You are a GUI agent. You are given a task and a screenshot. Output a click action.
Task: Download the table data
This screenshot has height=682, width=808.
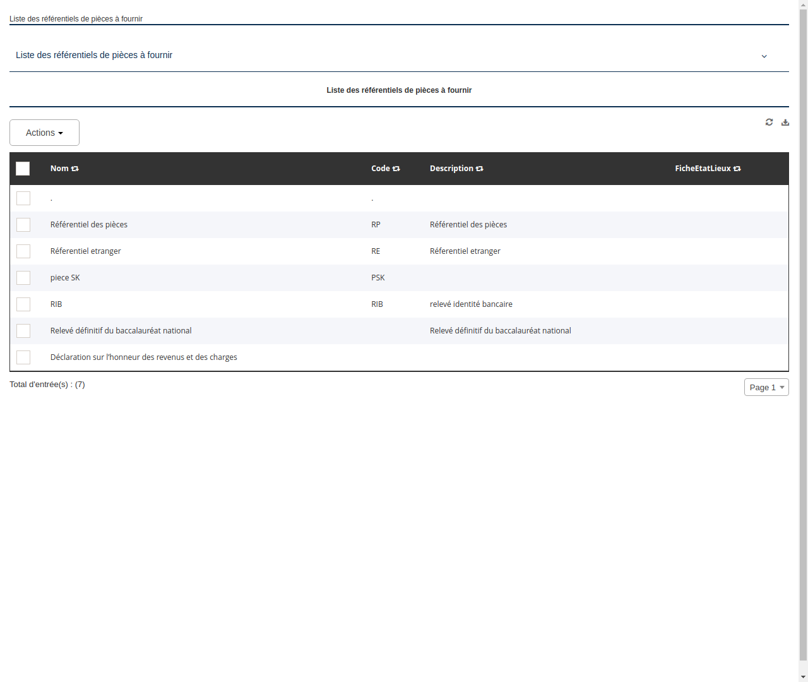click(785, 122)
